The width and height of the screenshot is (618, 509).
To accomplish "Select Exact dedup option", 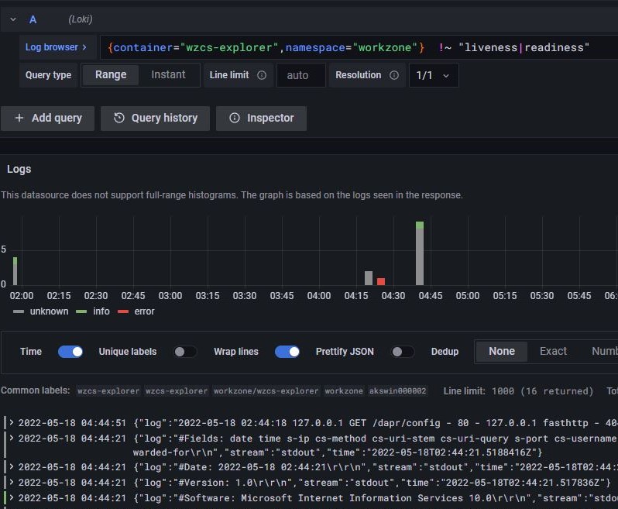I will point(553,351).
